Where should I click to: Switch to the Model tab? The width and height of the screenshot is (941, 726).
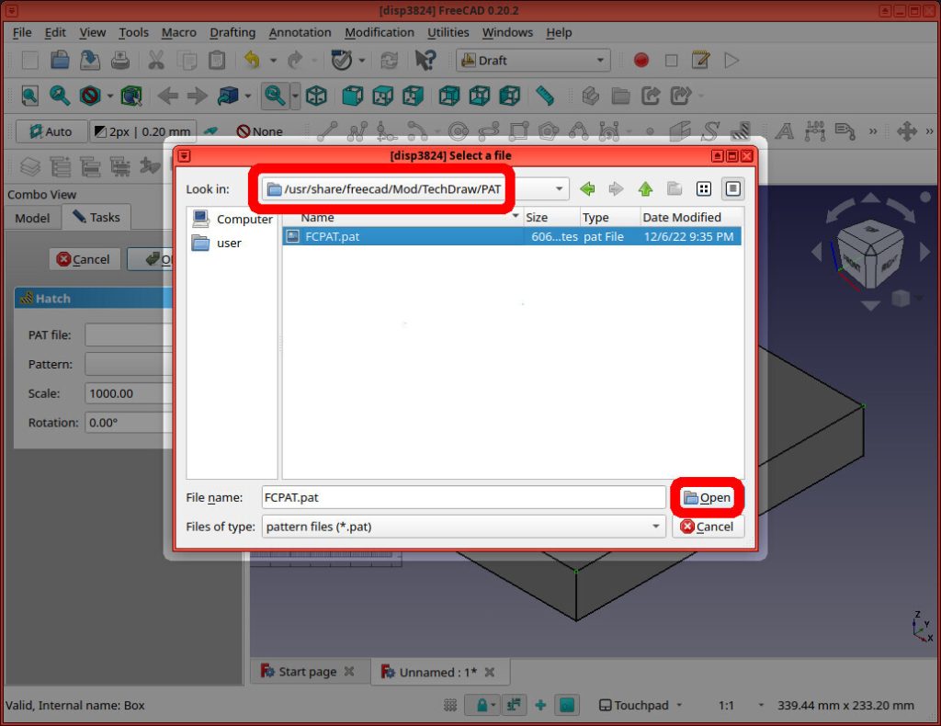(32, 218)
